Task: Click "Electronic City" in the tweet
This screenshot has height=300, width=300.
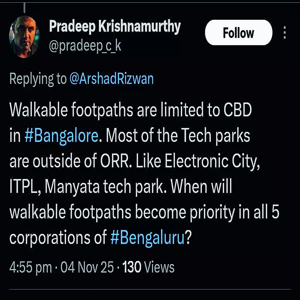Action: click(x=212, y=162)
